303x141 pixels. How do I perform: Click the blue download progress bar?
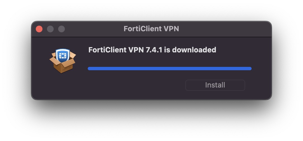pos(170,69)
